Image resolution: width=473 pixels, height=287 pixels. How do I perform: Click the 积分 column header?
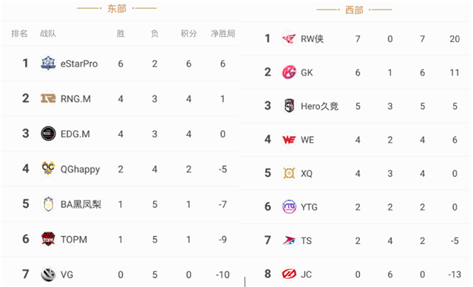tap(188, 33)
